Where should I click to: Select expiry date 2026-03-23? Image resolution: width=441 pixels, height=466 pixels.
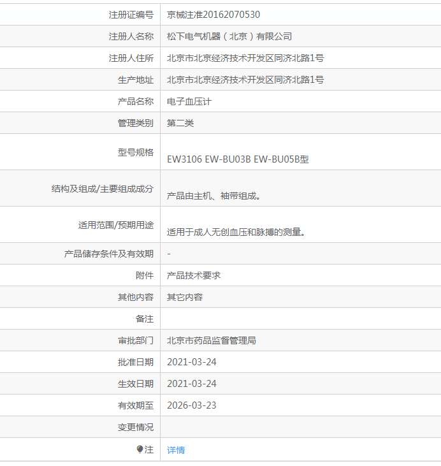pyautogui.click(x=192, y=405)
